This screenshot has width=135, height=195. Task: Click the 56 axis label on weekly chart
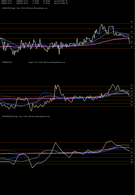point(131,89)
